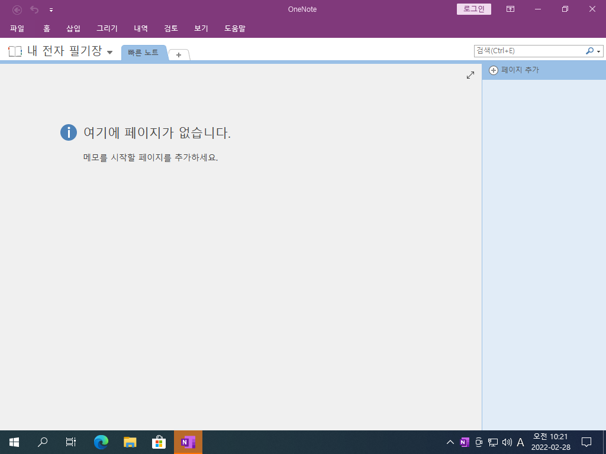Click the Meet Now camera tray icon

pos(479,442)
